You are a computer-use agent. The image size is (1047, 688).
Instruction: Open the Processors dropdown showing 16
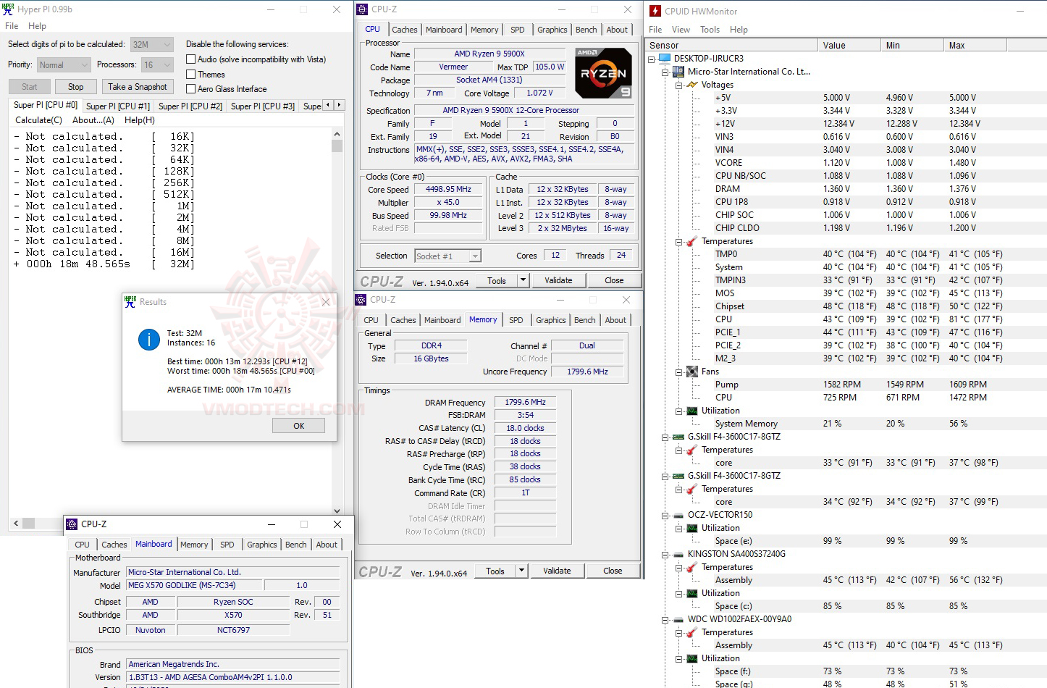point(157,64)
